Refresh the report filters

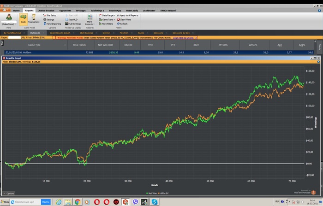click(122, 24)
